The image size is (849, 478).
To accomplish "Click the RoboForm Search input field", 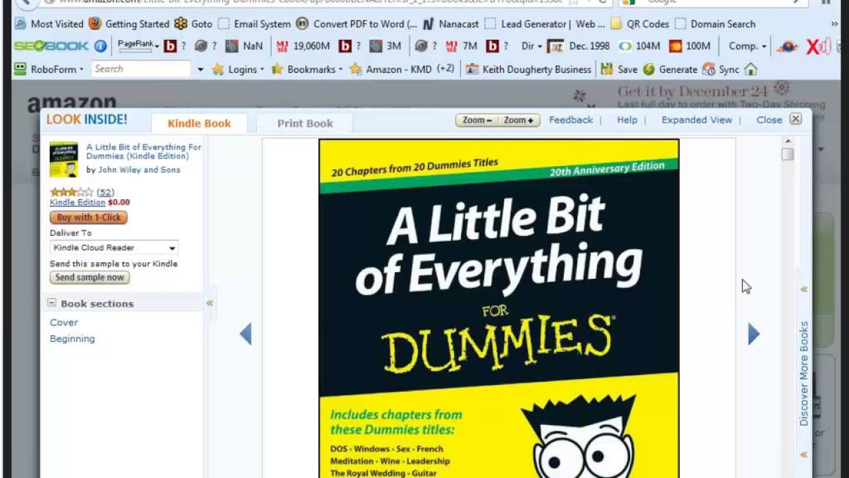I will coord(141,69).
